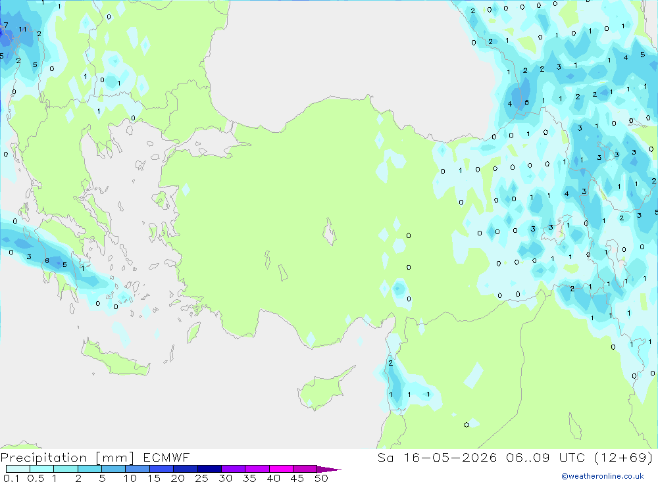Click the 1–2 mm legend color swatch
The image size is (658, 482).
click(x=66, y=469)
